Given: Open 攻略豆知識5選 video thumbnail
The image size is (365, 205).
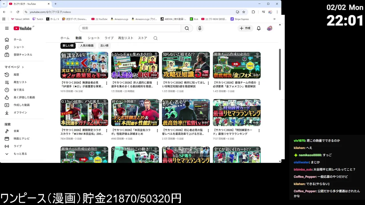Looking at the screenshot, I should [186, 65].
